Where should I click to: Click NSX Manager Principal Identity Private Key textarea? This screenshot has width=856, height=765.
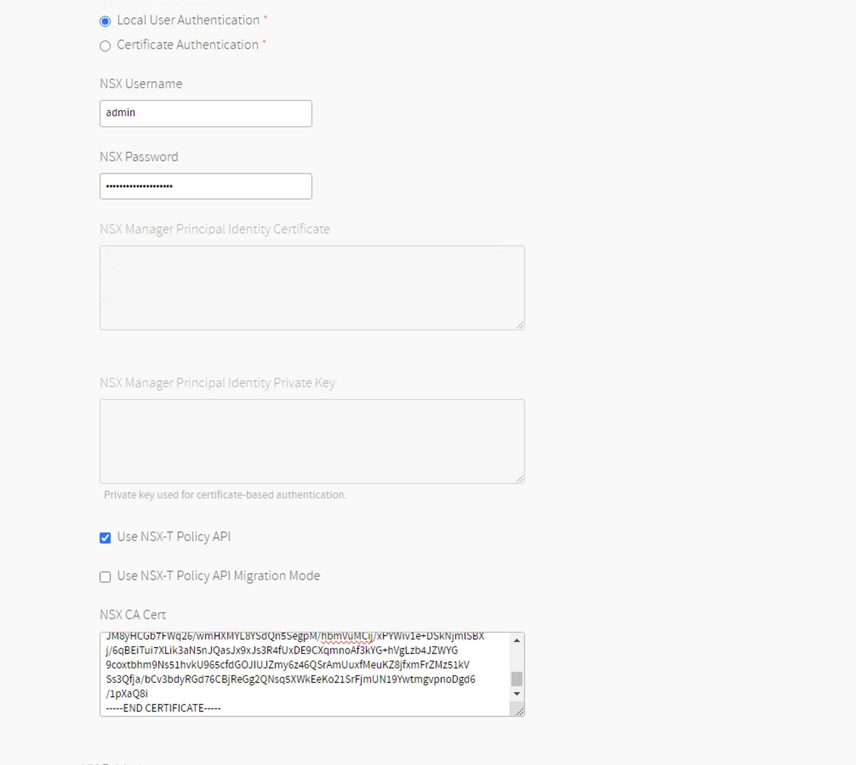pos(312,442)
